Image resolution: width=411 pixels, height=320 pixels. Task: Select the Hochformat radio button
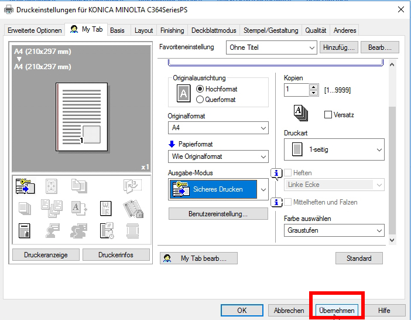coord(200,89)
